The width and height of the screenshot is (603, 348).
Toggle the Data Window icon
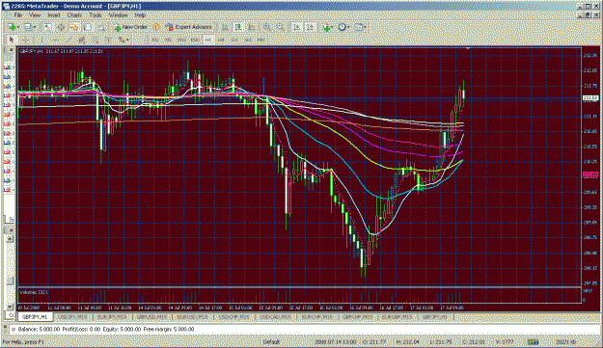click(x=61, y=27)
